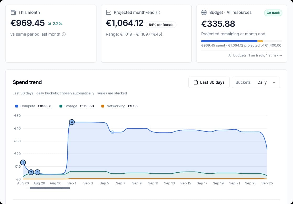This screenshot has height=204, width=293.
Task: Click the budget progress bar
Action: (x=242, y=41)
